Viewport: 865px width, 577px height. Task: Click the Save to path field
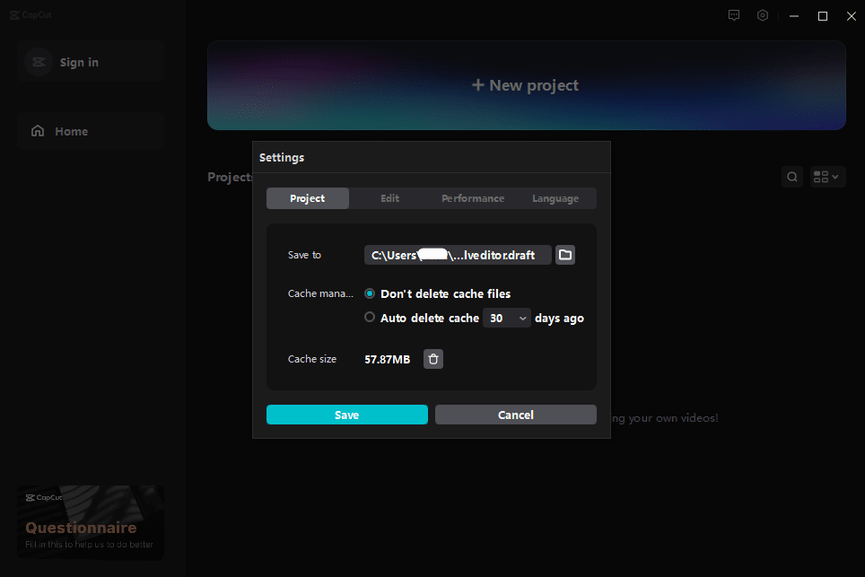(x=458, y=255)
